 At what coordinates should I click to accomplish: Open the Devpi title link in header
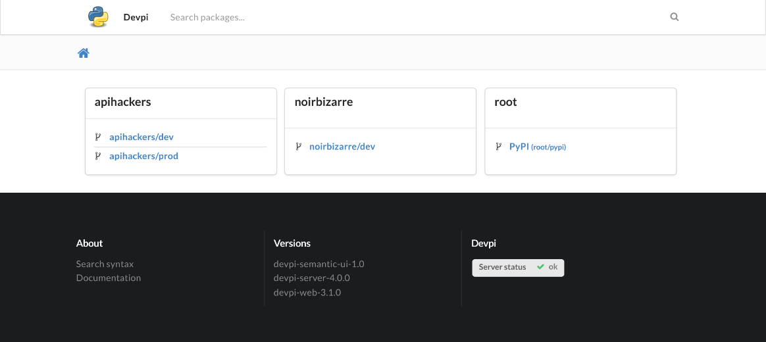[136, 17]
